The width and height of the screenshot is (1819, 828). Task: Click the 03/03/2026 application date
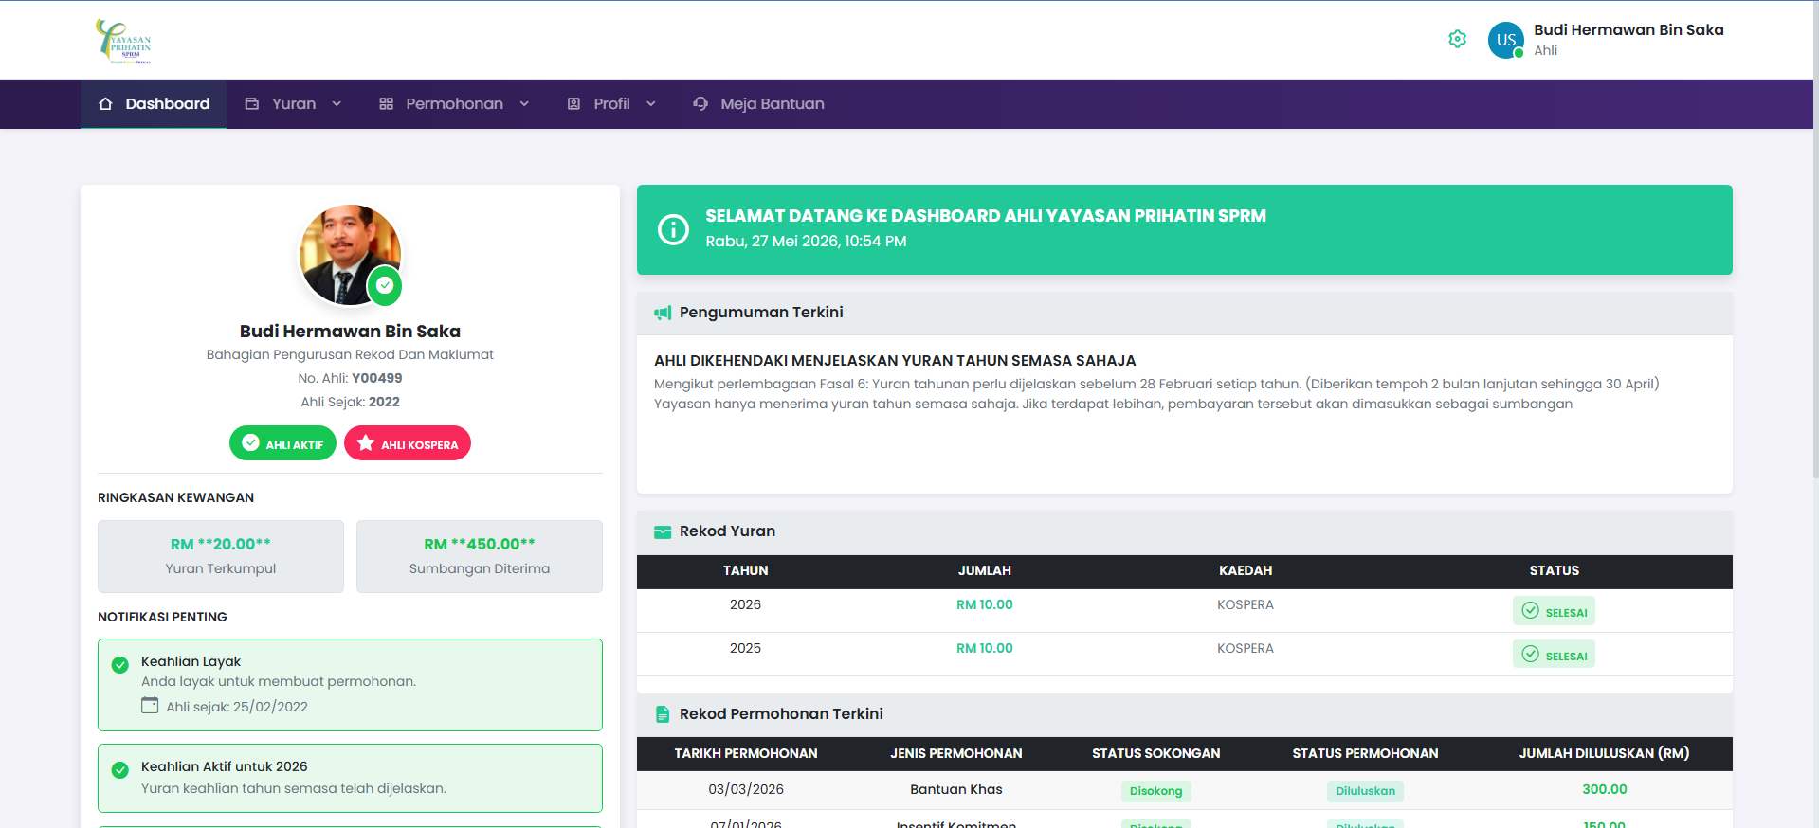pyautogui.click(x=746, y=789)
